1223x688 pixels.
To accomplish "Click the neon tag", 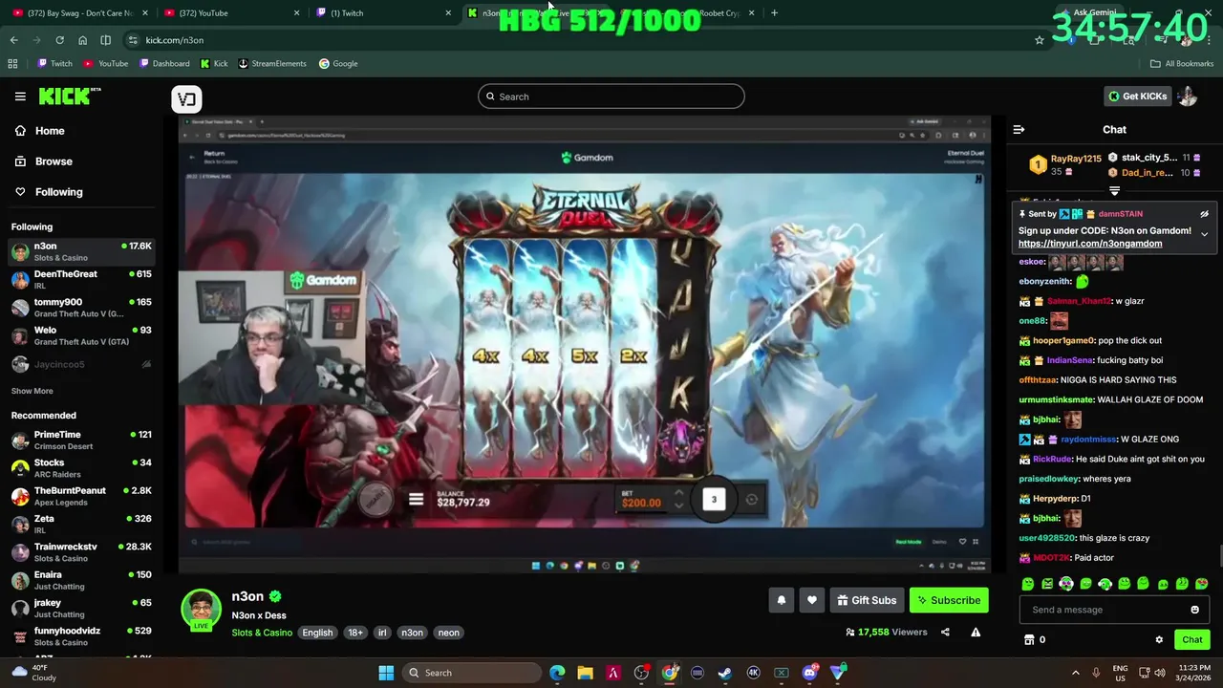I will [449, 633].
